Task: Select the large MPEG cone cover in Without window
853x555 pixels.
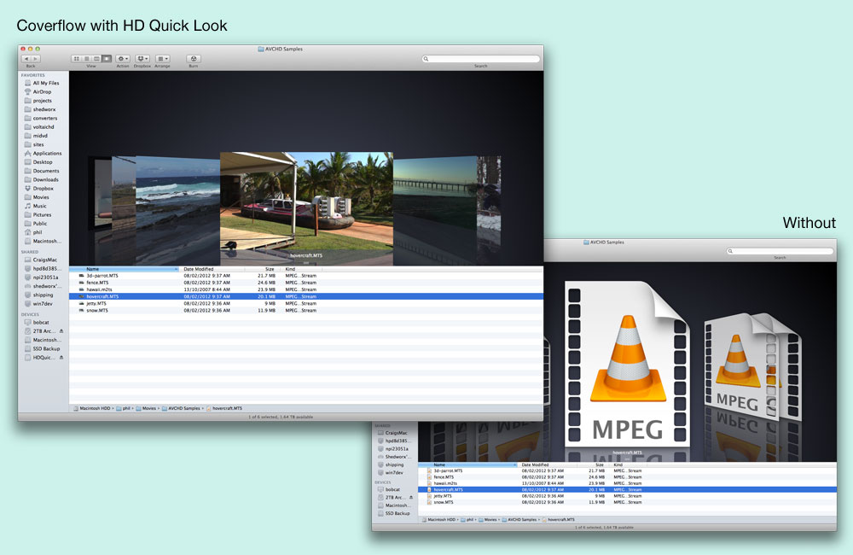Action: (627, 364)
